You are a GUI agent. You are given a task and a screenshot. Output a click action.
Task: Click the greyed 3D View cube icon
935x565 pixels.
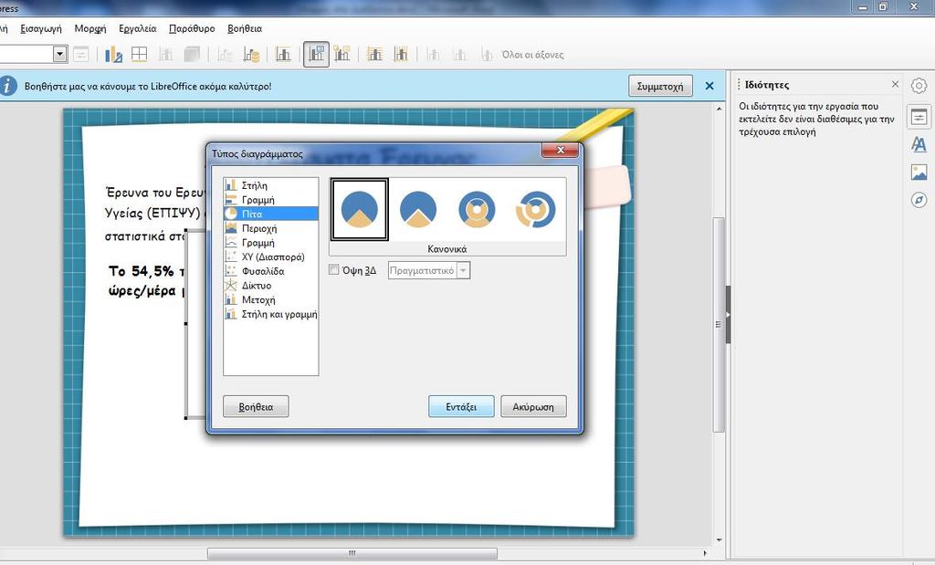click(x=192, y=54)
